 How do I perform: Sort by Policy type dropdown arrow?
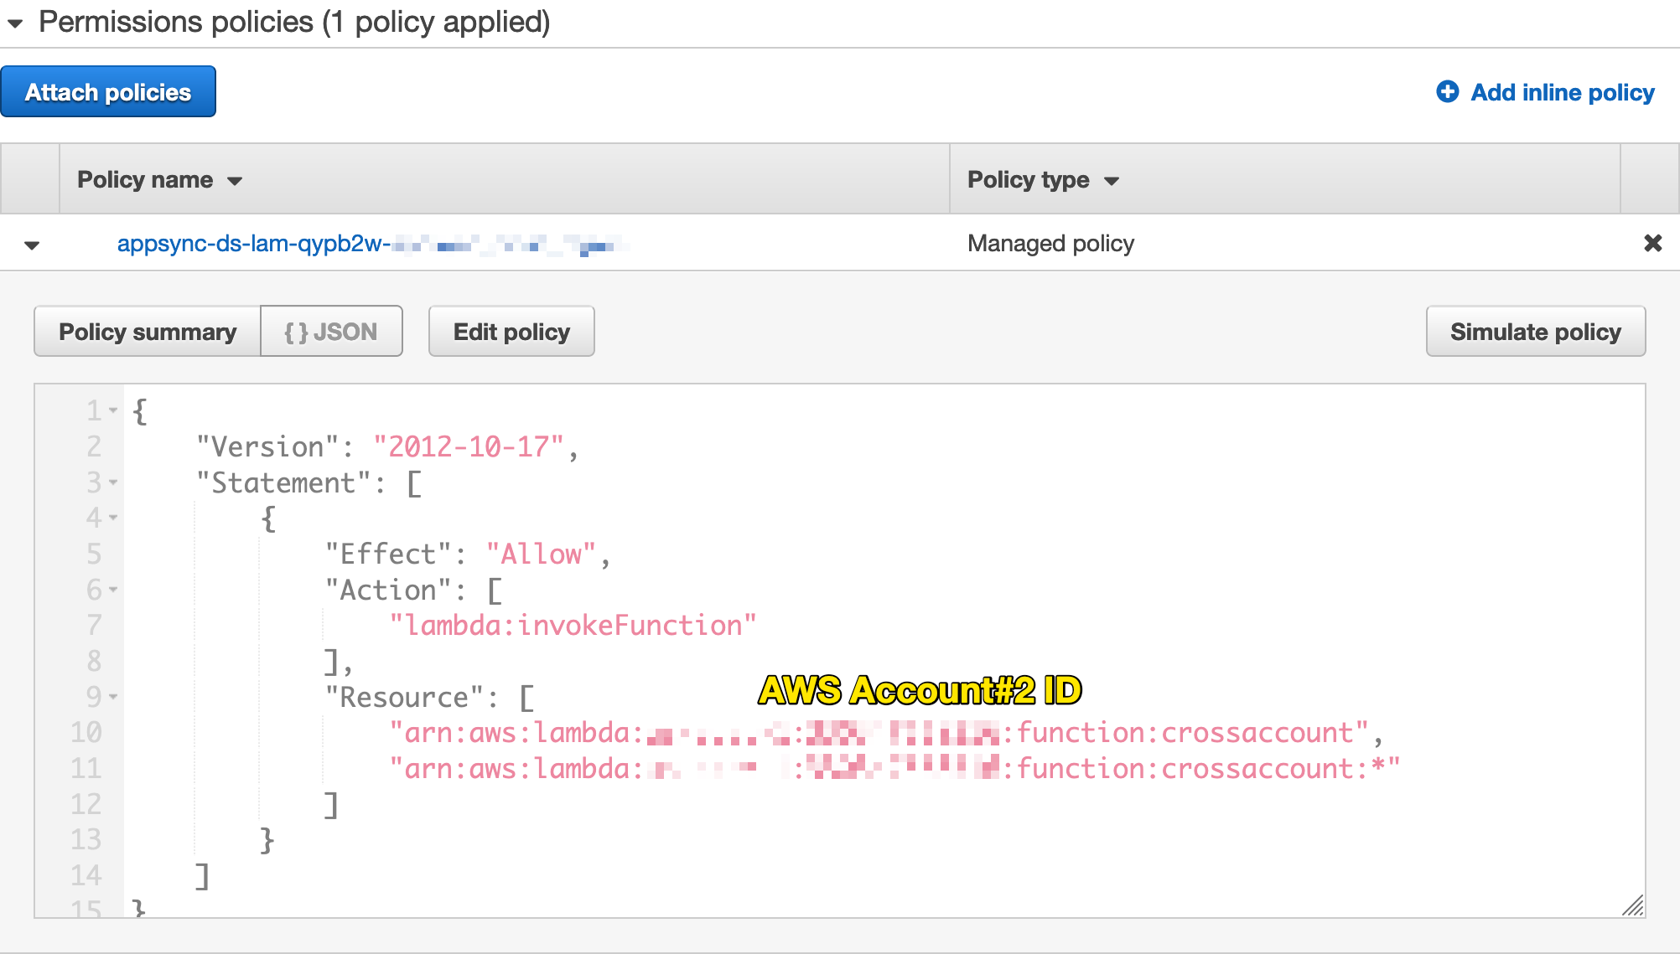[x=1112, y=181]
